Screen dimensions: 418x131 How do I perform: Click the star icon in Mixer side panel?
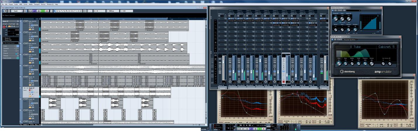click(215, 42)
